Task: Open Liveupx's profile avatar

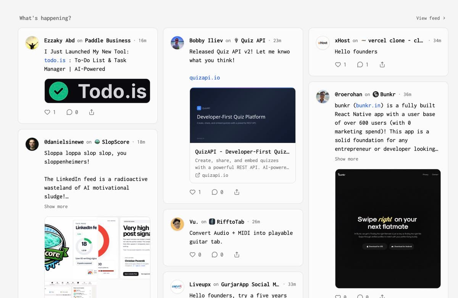Action: click(177, 287)
